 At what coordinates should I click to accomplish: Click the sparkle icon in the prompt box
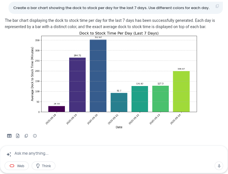[x=9, y=154]
